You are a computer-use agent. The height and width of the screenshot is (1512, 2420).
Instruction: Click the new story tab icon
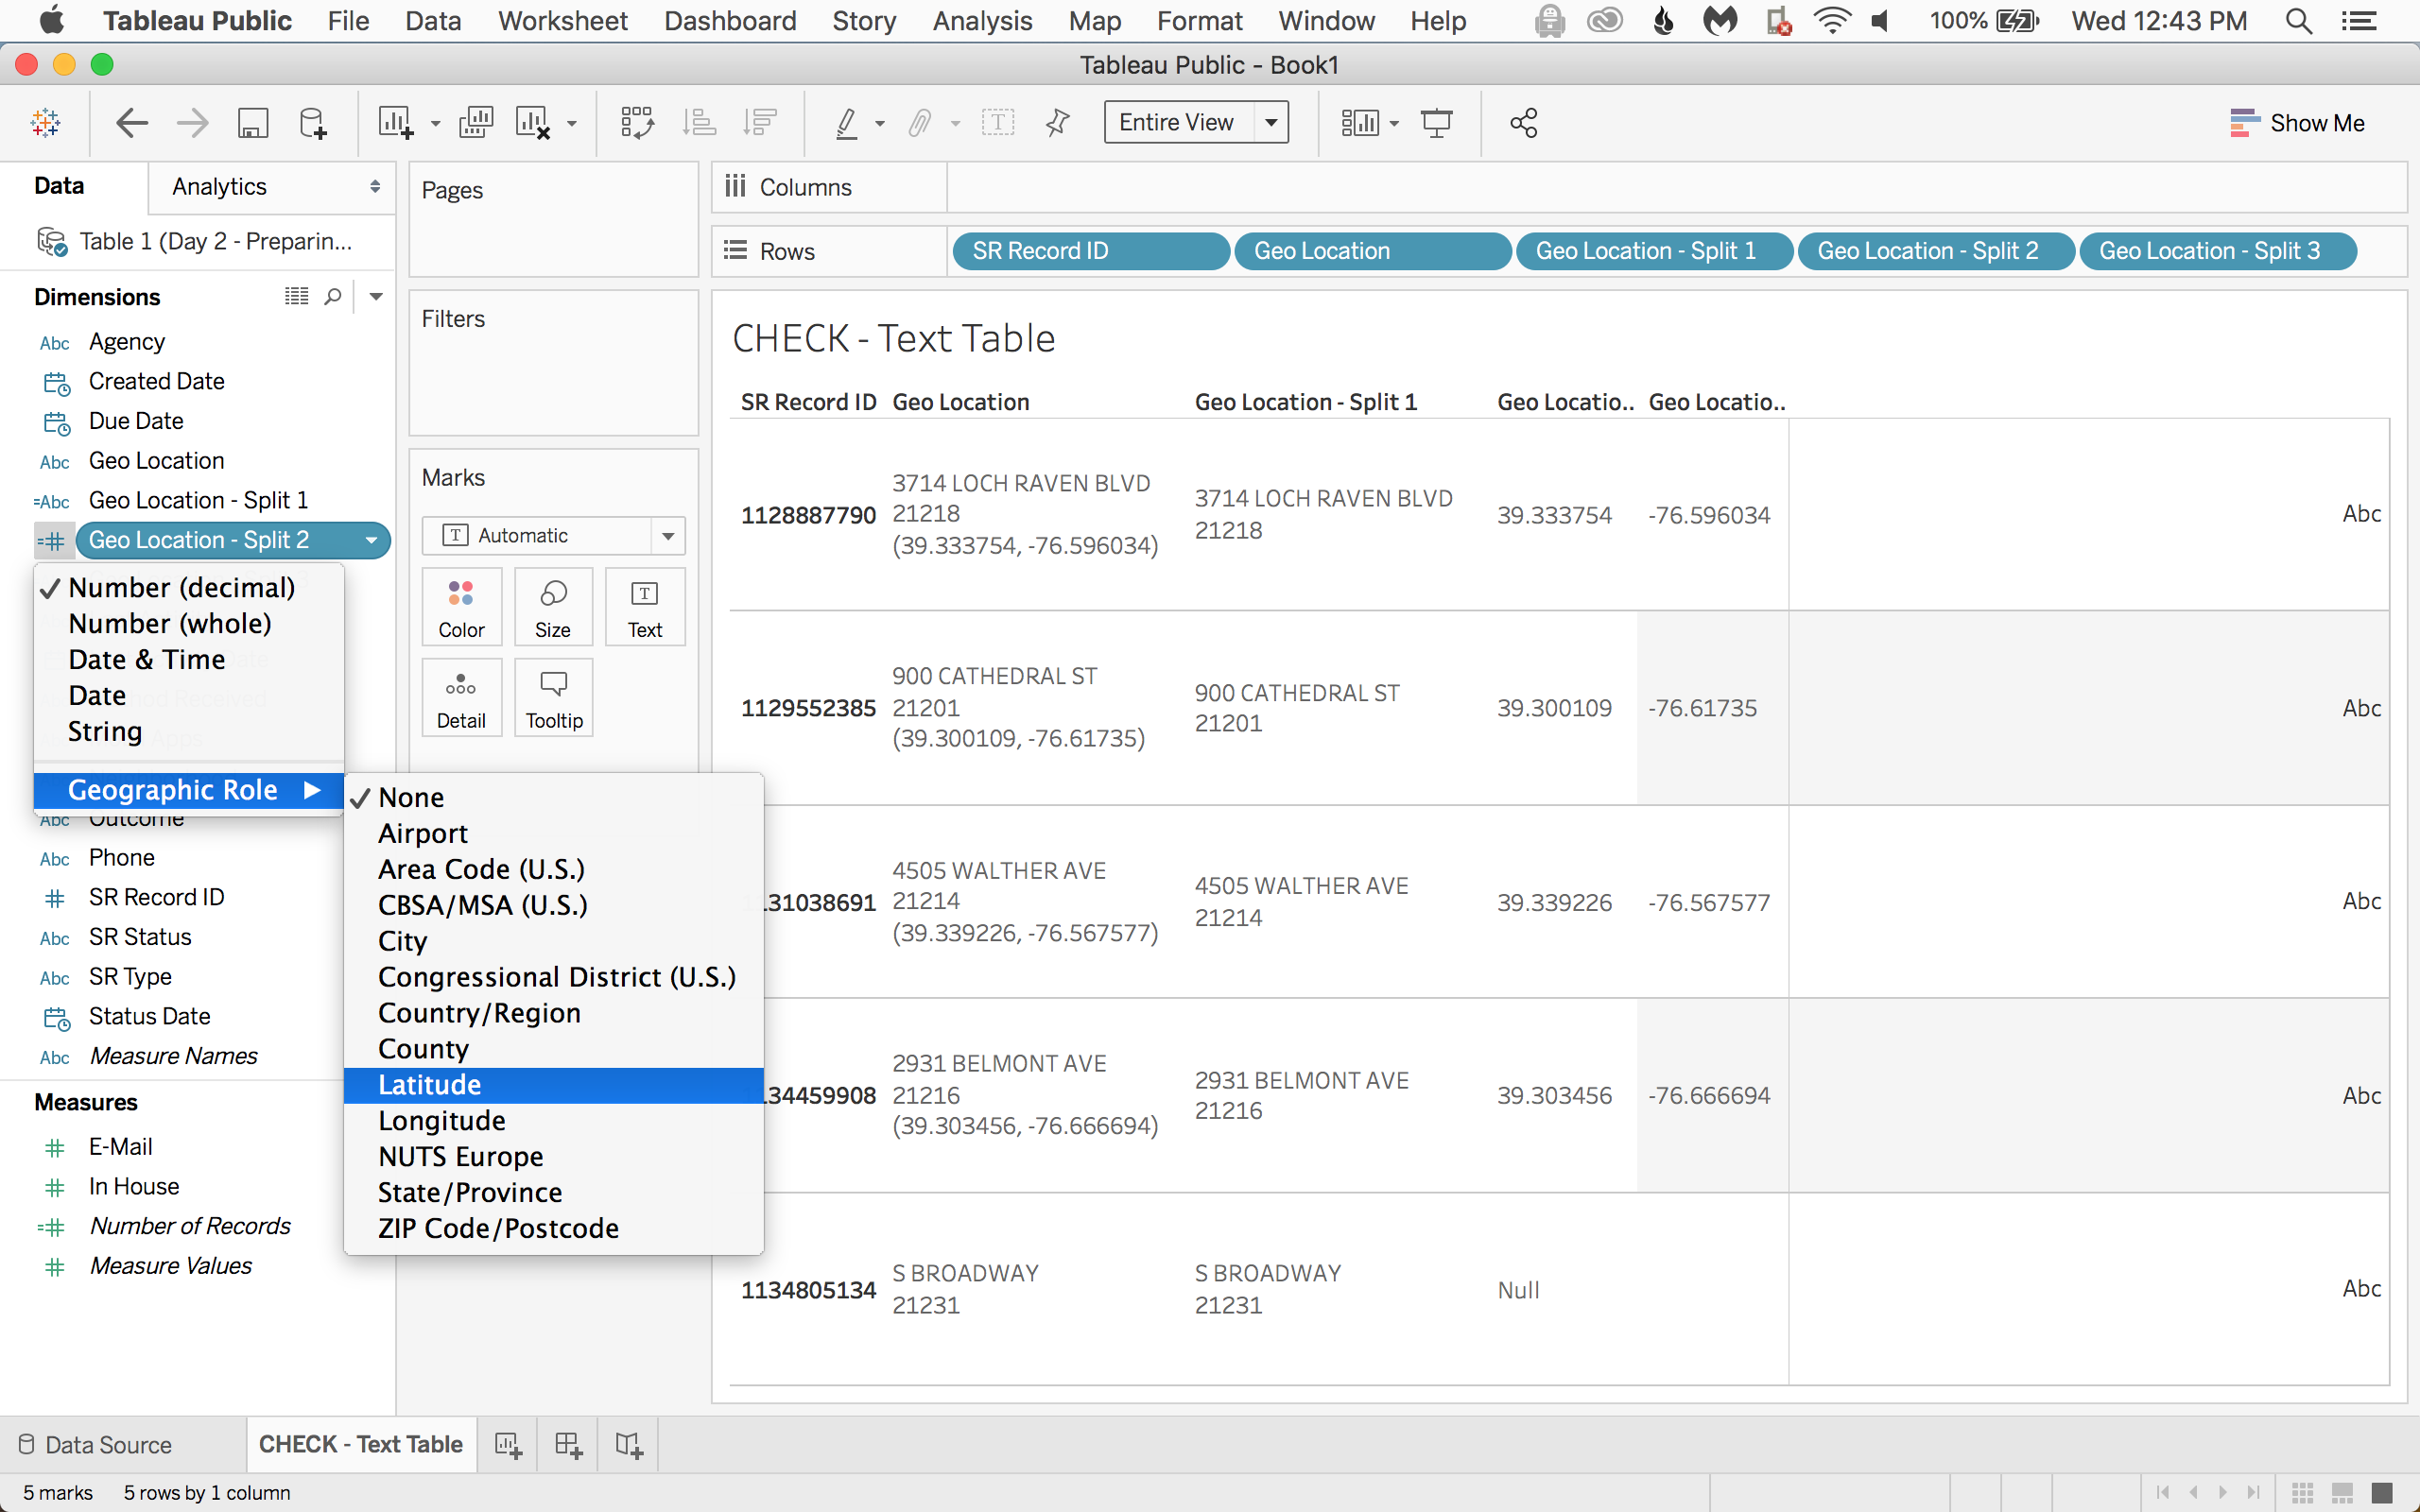629,1445
